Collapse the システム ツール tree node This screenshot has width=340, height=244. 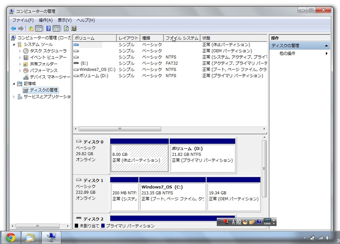click(14, 44)
